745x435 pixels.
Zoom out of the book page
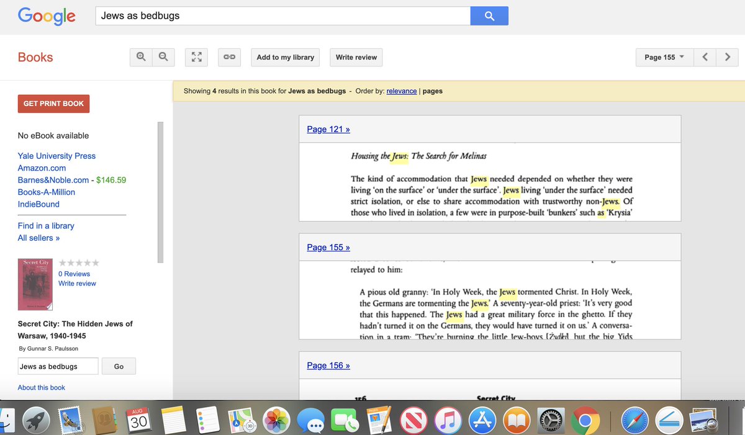pyautogui.click(x=163, y=57)
